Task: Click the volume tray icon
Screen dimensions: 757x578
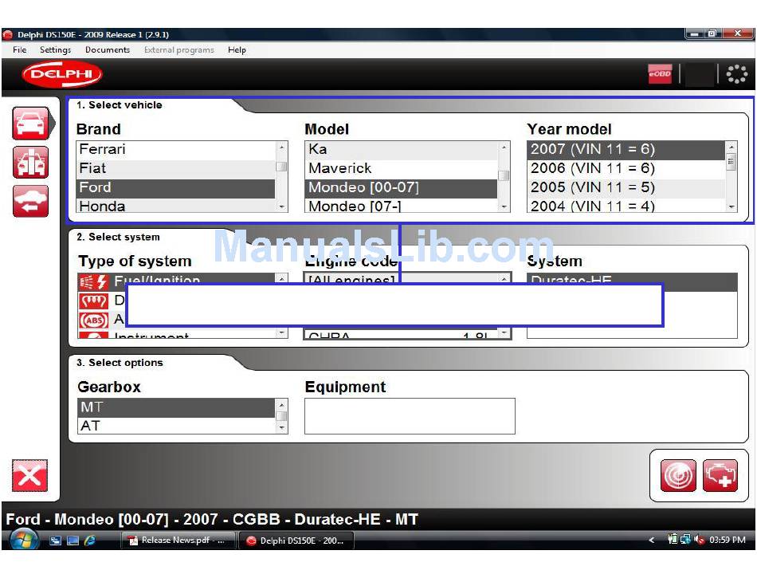Action: click(x=699, y=540)
